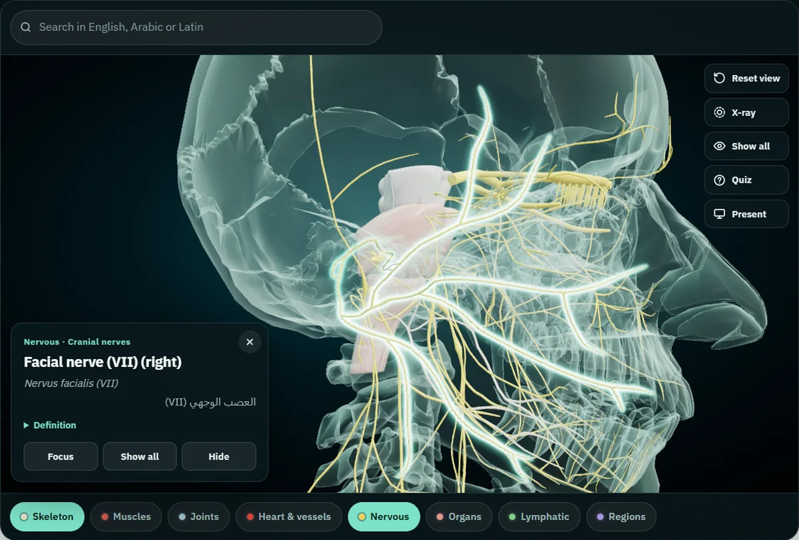Expand the Definition section
The width and height of the screenshot is (799, 540).
(x=50, y=425)
